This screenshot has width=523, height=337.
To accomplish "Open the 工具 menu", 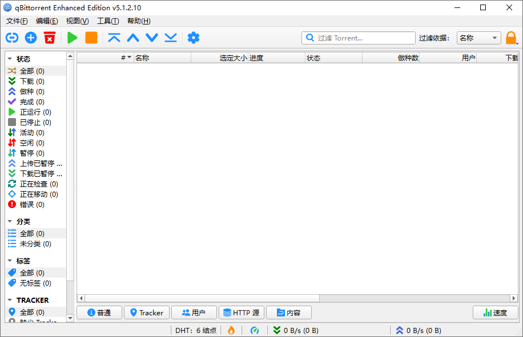I will (x=109, y=21).
